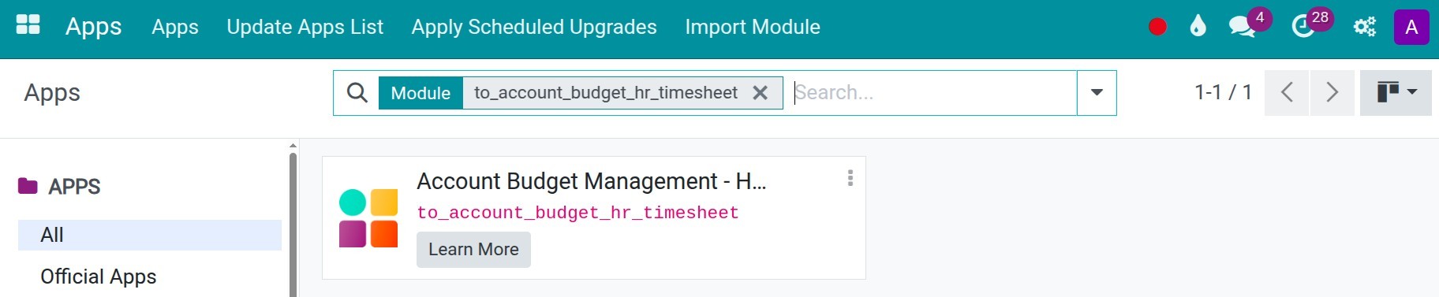The height and width of the screenshot is (297, 1439).
Task: Remove the Module filter facet
Action: [x=760, y=93]
